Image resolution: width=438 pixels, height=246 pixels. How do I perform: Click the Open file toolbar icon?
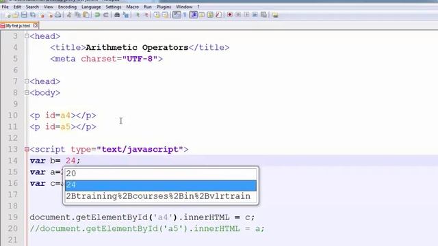click(16, 15)
